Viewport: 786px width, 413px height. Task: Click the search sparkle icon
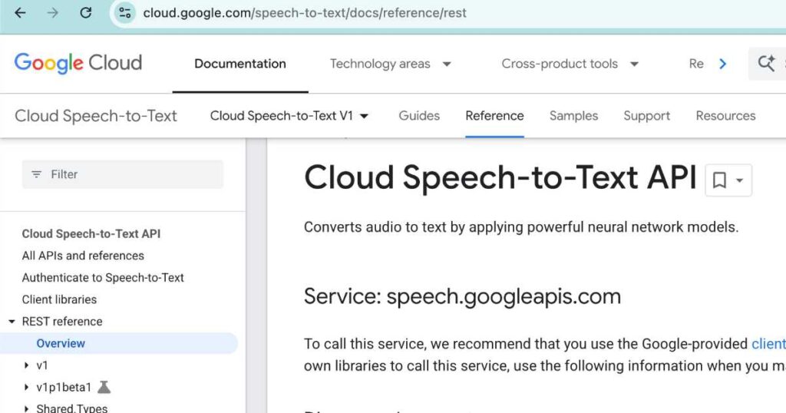coord(767,64)
